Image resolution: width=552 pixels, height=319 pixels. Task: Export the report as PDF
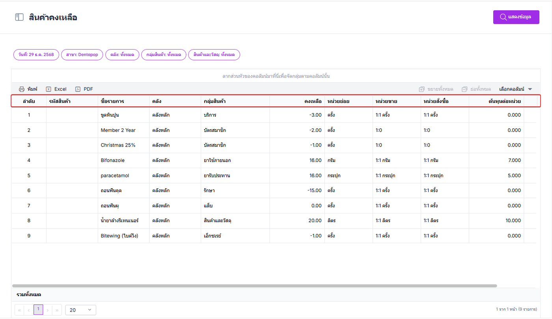78,89
